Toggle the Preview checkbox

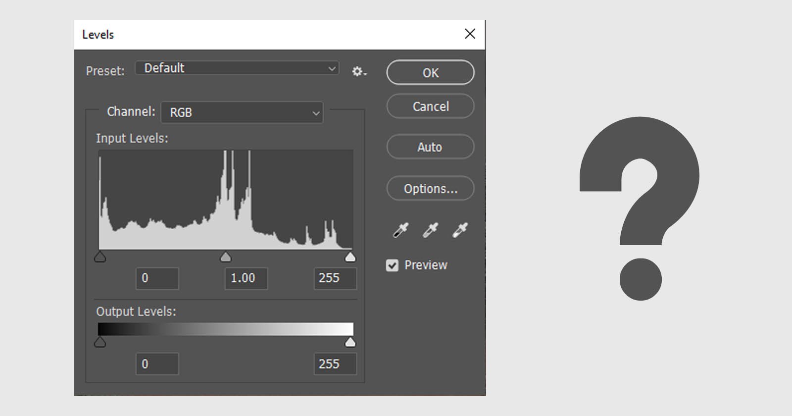click(x=392, y=265)
